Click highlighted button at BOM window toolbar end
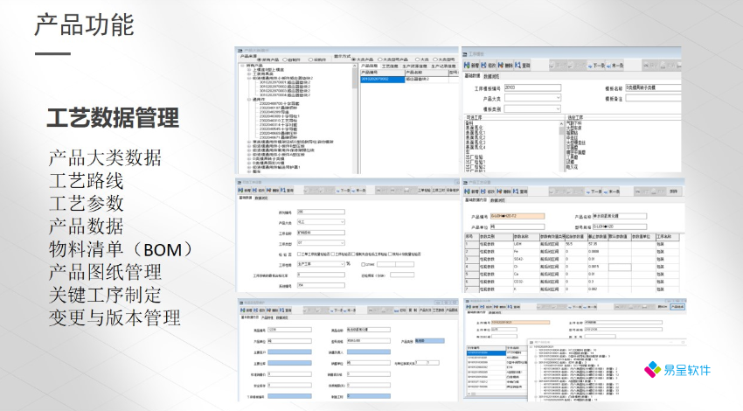Image resolution: width=743 pixels, height=411 pixels. click(677, 307)
